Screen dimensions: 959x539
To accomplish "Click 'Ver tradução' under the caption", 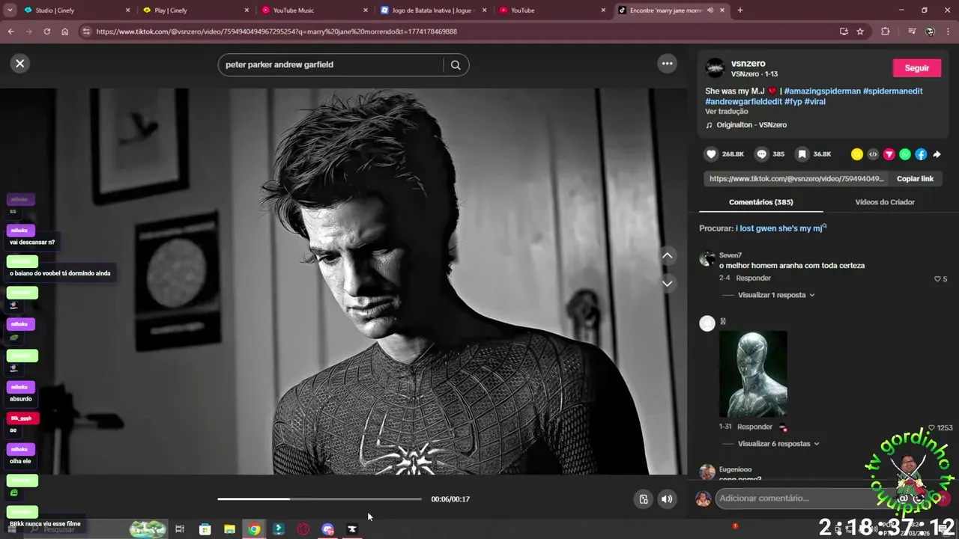I will click(x=726, y=112).
